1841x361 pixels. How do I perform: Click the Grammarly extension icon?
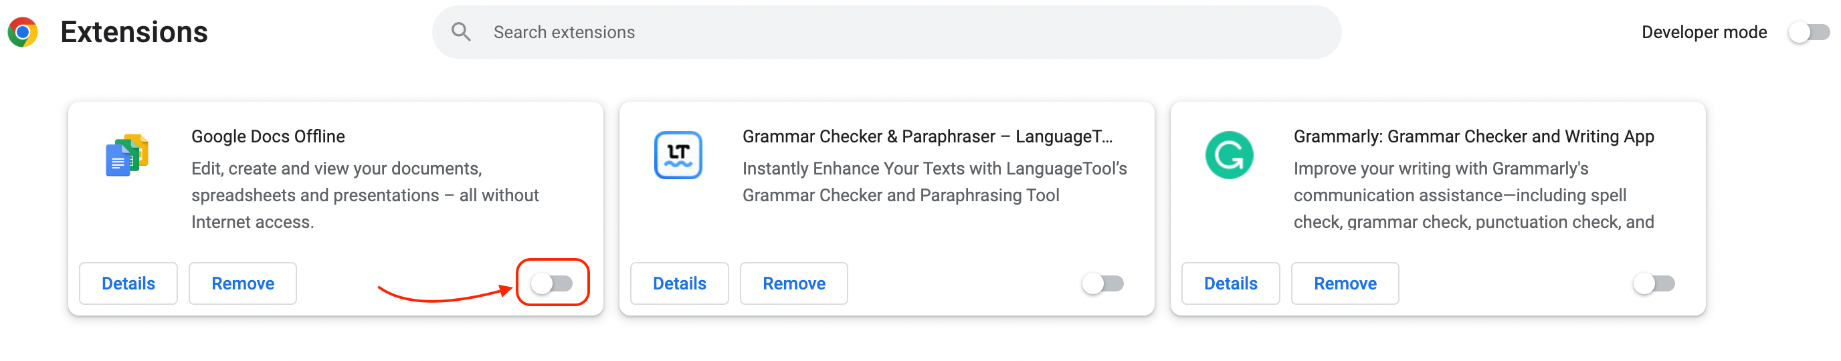1228,155
